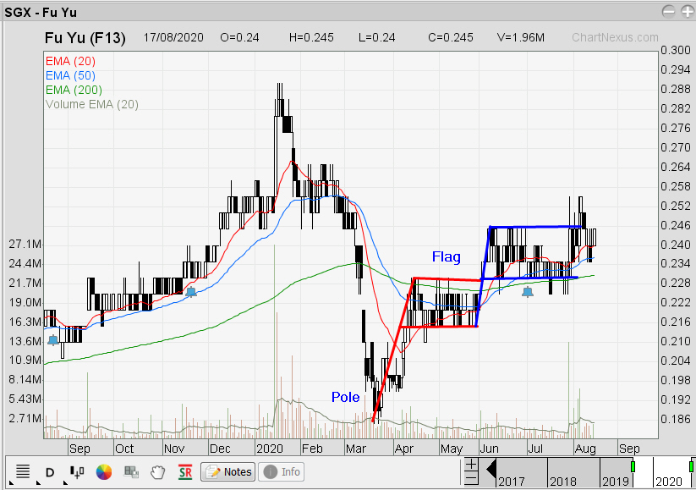The width and height of the screenshot is (696, 490).
Task: Click the Fu Yu (F13) stock name
Action: (85, 38)
